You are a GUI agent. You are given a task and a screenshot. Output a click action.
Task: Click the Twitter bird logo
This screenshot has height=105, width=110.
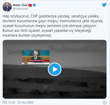(x=104, y=5)
